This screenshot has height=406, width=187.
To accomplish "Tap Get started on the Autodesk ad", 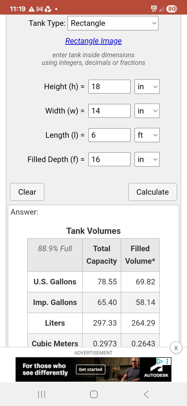I will (90, 369).
